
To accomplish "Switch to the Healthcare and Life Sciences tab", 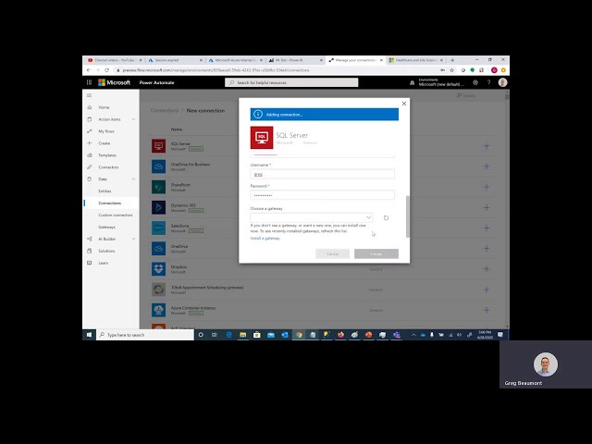I will (416, 60).
